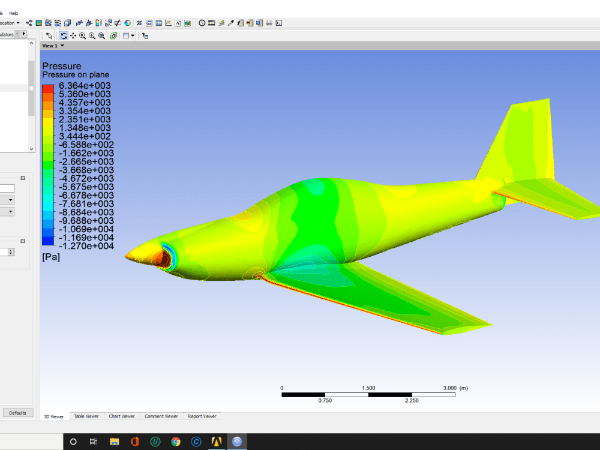Image resolution: width=600 pixels, height=450 pixels.
Task: Toggle the green Highlighting icon
Action: [113, 35]
